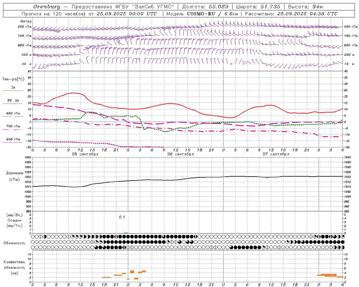Viewport: 359px width, 287px height.
Task: Click the '(мм/1ч.)' precipitation unit label
Action: (x=15, y=226)
